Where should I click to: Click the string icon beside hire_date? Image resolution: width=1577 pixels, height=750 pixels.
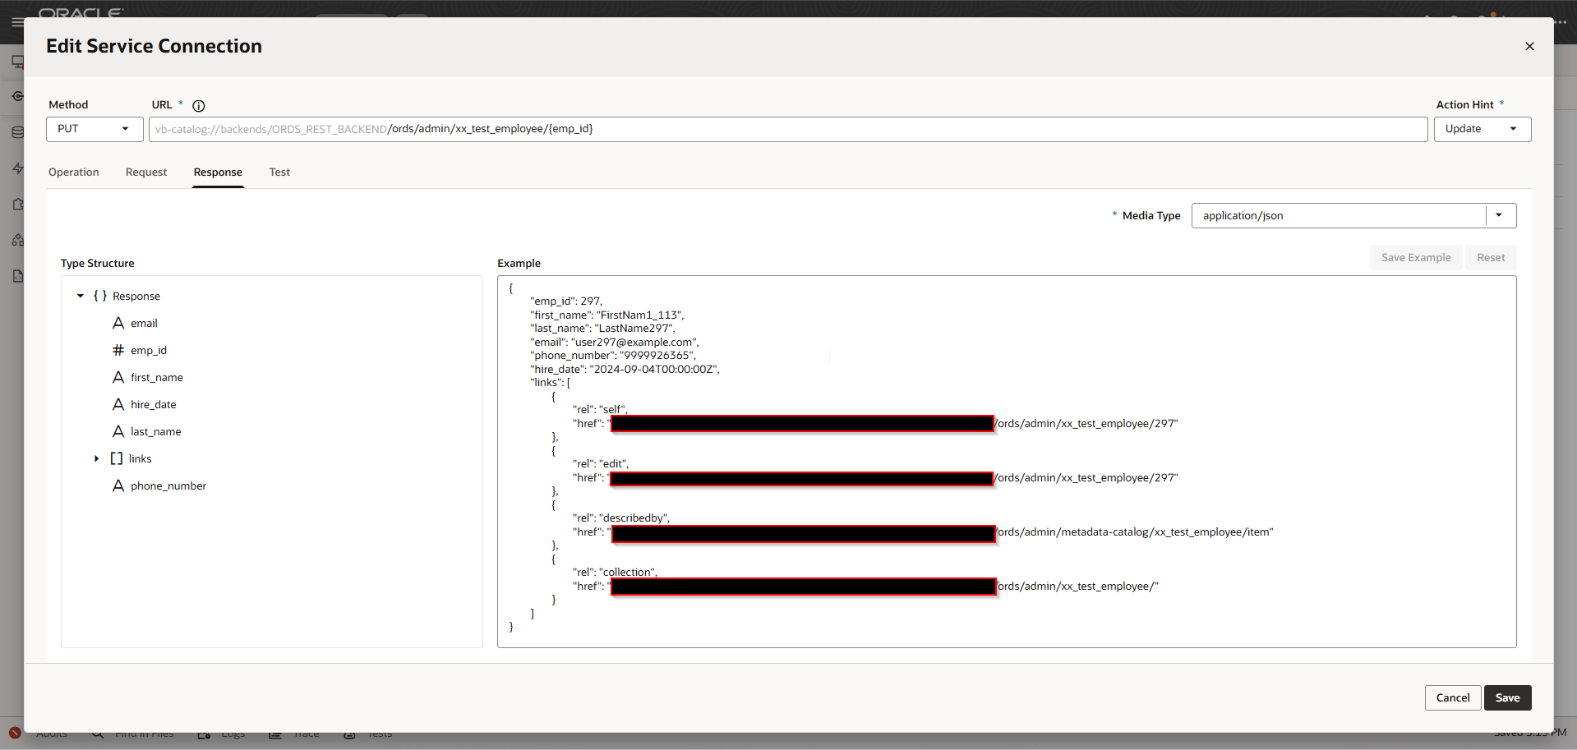pyautogui.click(x=118, y=404)
